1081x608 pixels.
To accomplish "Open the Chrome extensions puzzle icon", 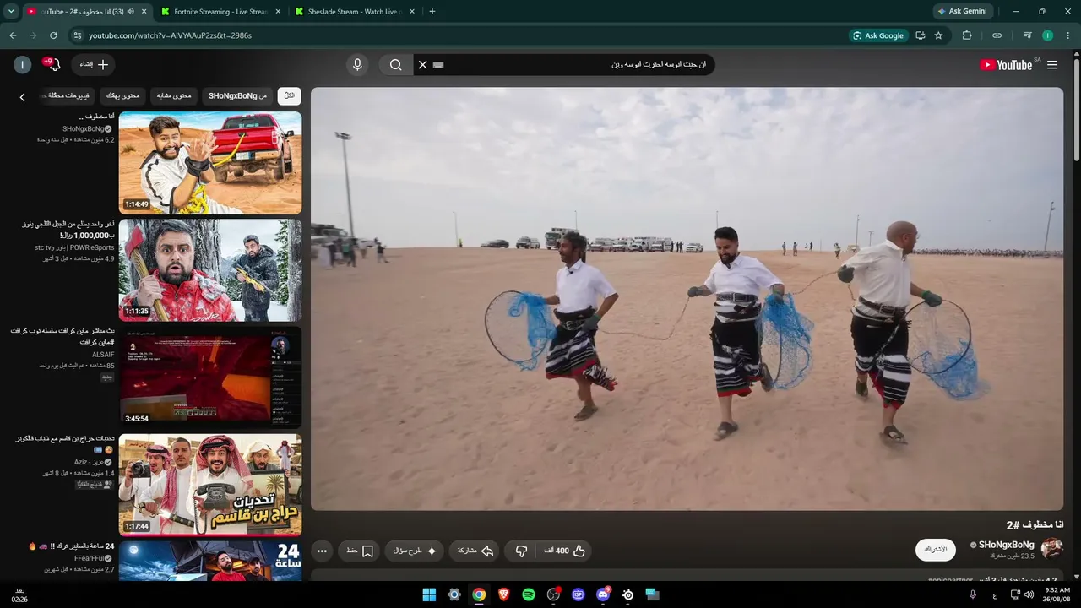I will pyautogui.click(x=967, y=35).
